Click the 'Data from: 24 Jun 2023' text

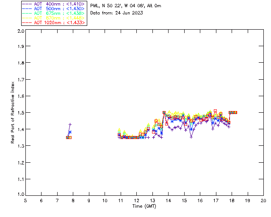[116, 13]
